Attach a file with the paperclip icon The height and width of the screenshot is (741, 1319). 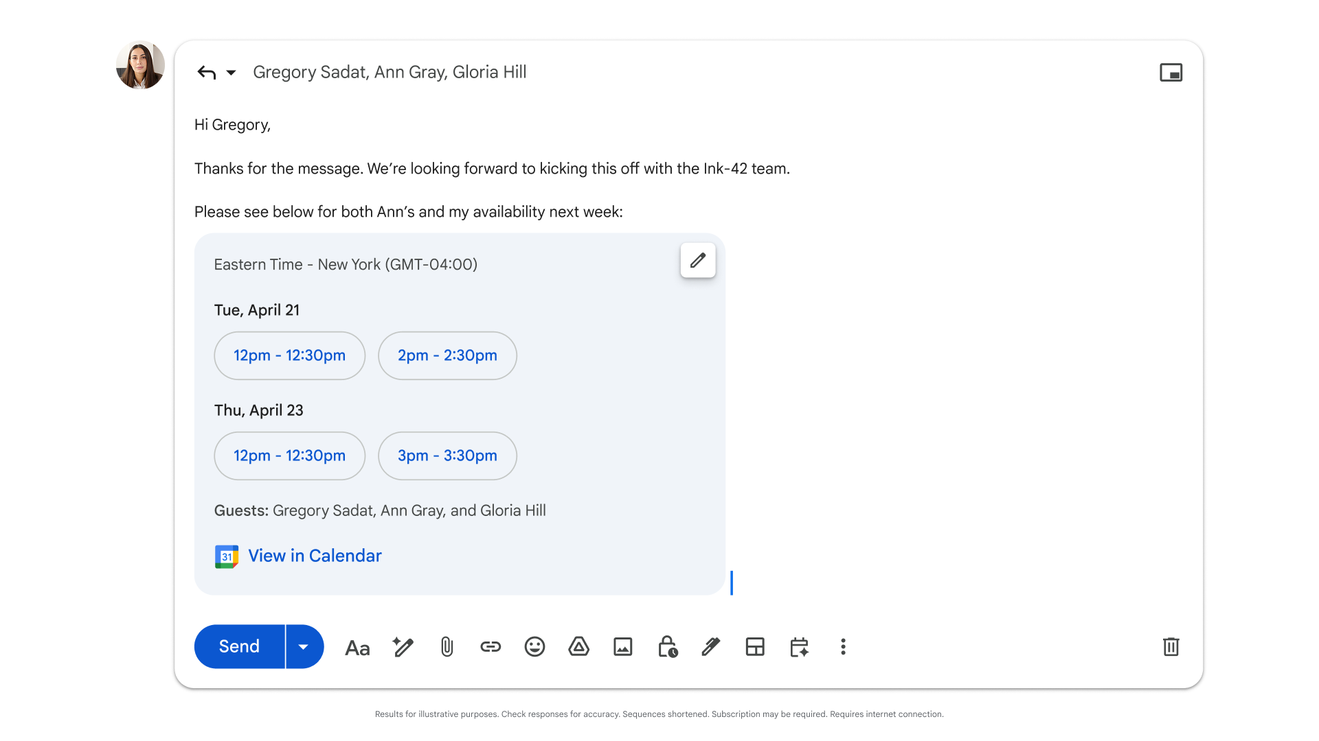[447, 646]
